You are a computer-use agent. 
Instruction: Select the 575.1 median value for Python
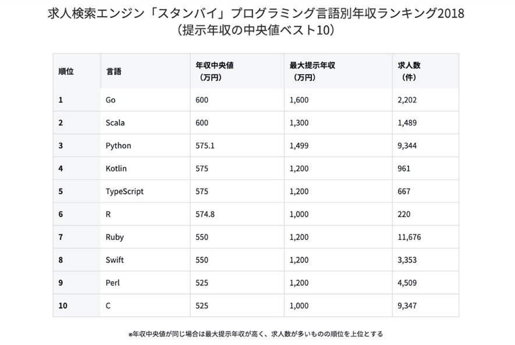click(x=205, y=146)
